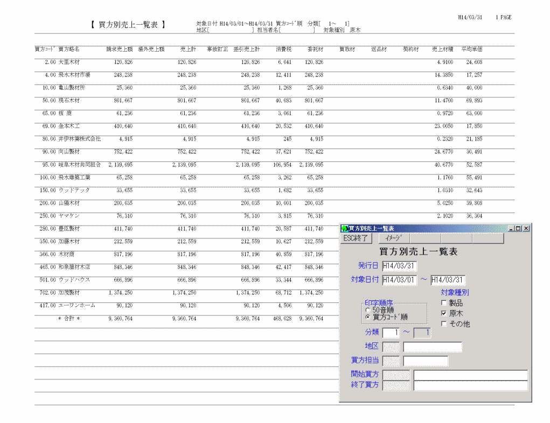Click the 開始買方 code field

pyautogui.click(x=396, y=375)
